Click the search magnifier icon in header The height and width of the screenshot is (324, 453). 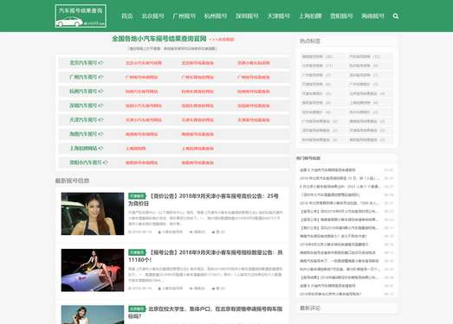(396, 16)
